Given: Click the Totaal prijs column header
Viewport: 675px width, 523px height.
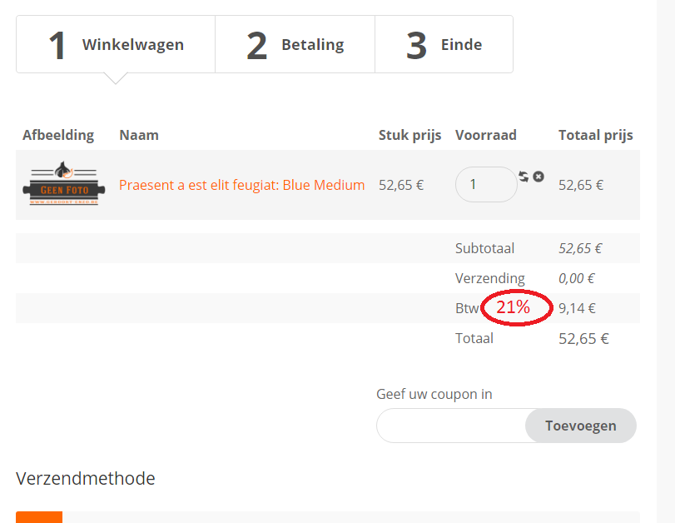Looking at the screenshot, I should [596, 135].
